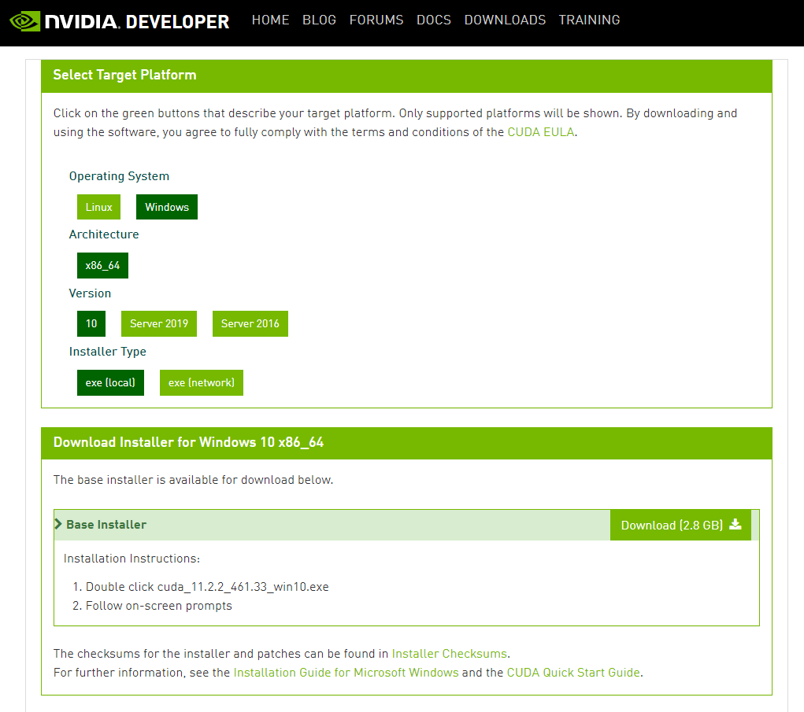
Task: Select the Windows operating system
Action: click(x=167, y=207)
